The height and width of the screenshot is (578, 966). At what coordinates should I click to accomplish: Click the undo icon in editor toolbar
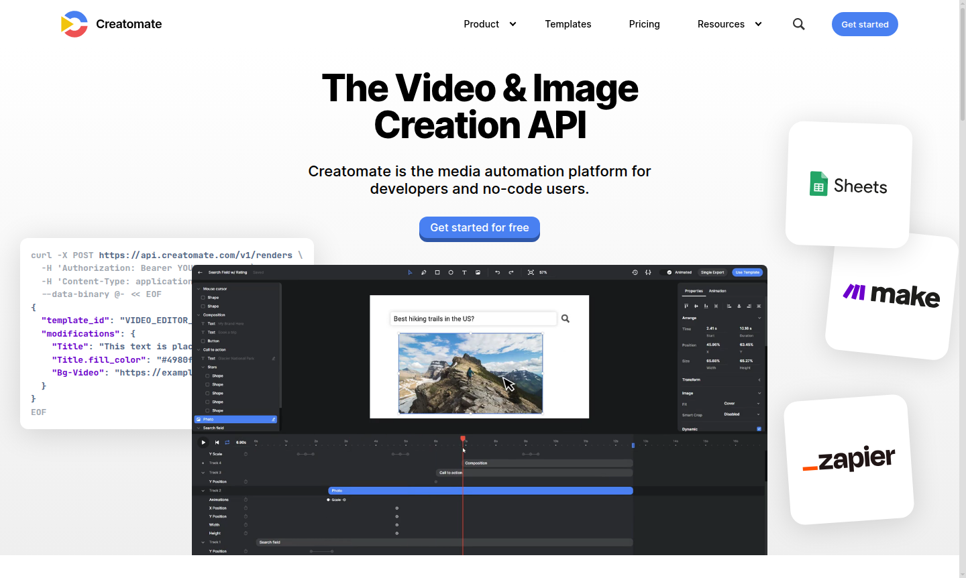(497, 272)
